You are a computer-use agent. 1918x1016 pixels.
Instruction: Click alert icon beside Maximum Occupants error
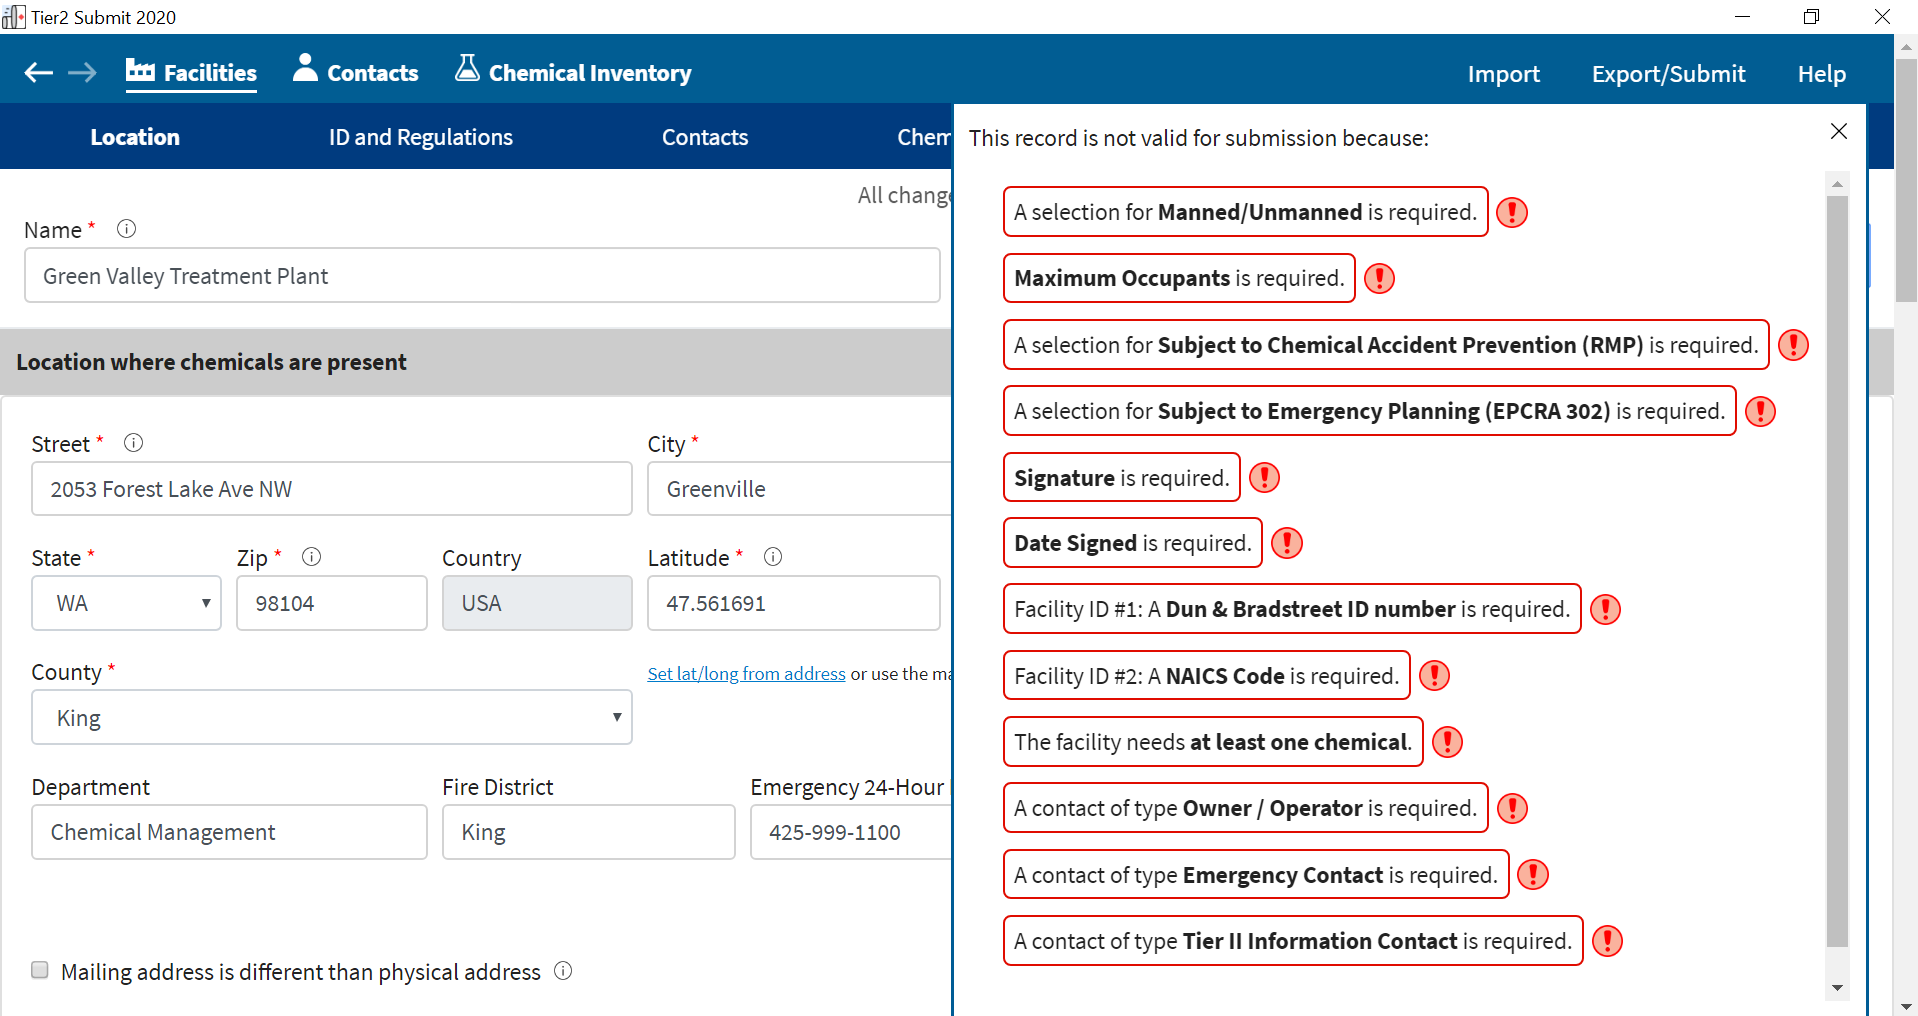click(1379, 278)
